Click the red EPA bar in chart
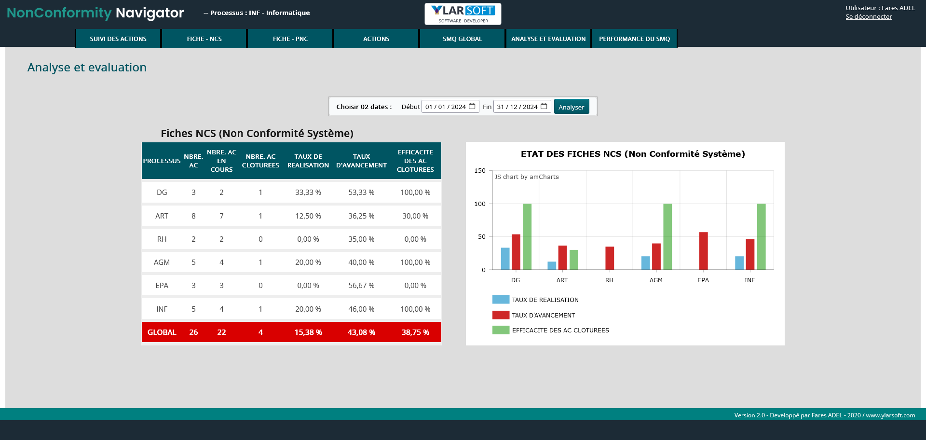 tap(704, 251)
